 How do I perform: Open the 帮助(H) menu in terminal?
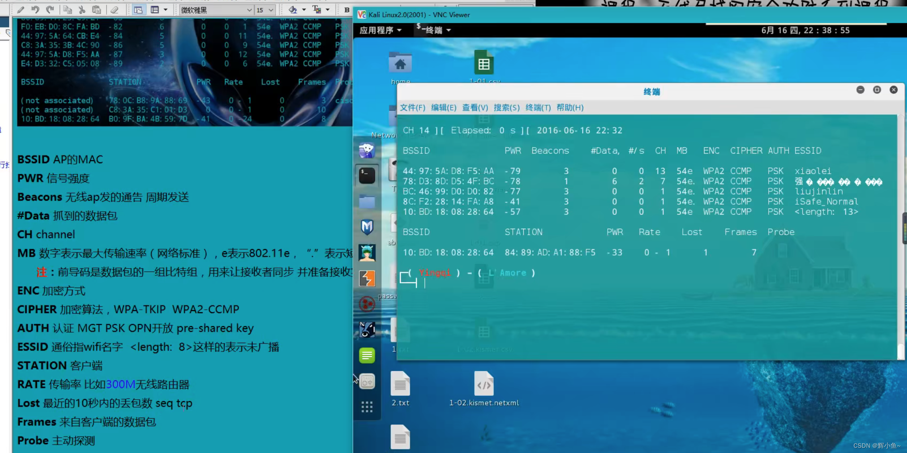click(570, 108)
